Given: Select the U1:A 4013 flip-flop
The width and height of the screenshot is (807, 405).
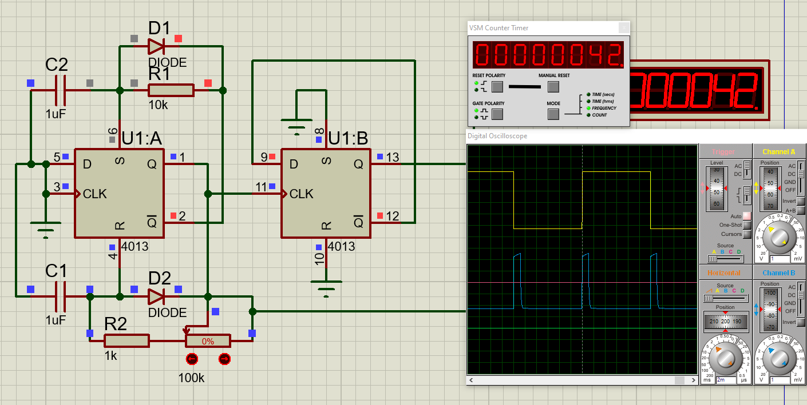Looking at the screenshot, I should (119, 194).
